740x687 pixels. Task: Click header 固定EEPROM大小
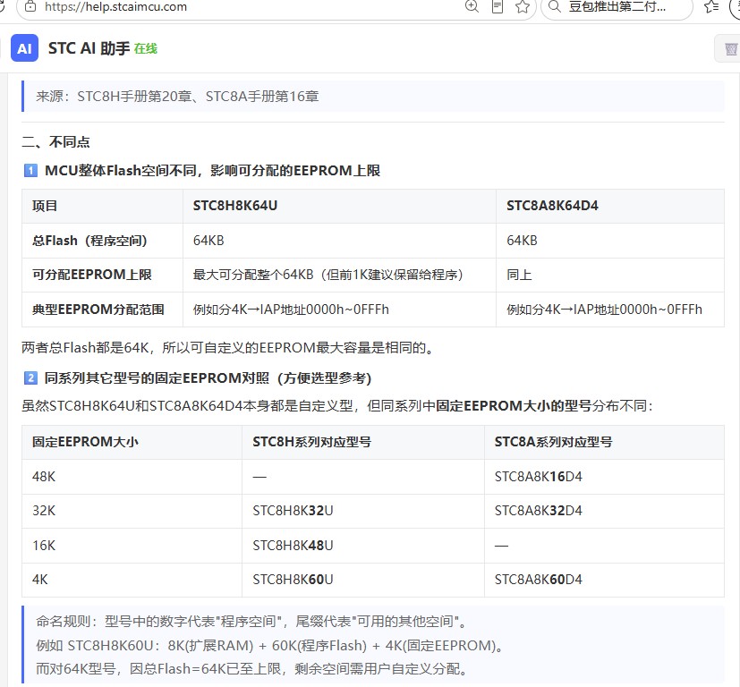click(85, 442)
